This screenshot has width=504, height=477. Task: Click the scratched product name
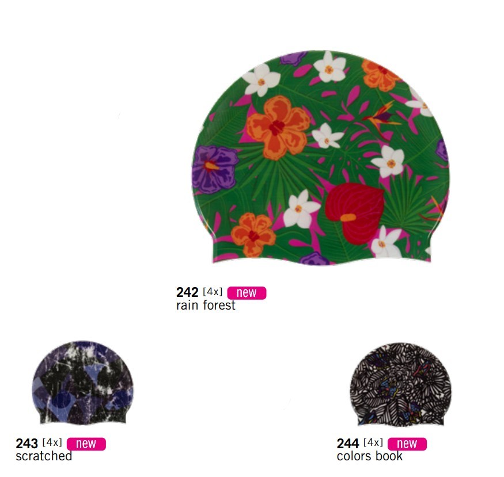click(44, 456)
